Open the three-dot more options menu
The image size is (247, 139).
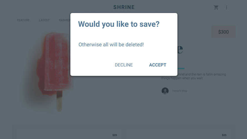click(x=226, y=8)
